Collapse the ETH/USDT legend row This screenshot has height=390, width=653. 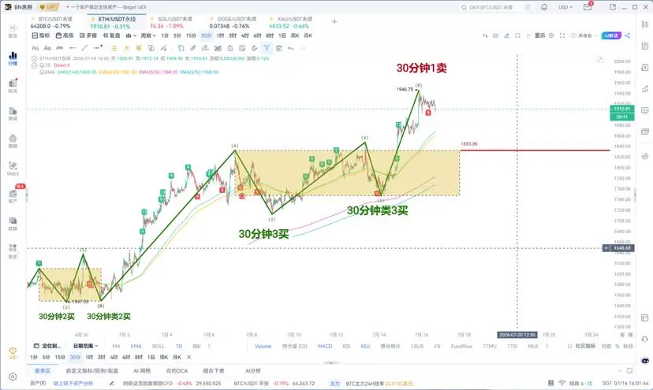tap(35, 58)
